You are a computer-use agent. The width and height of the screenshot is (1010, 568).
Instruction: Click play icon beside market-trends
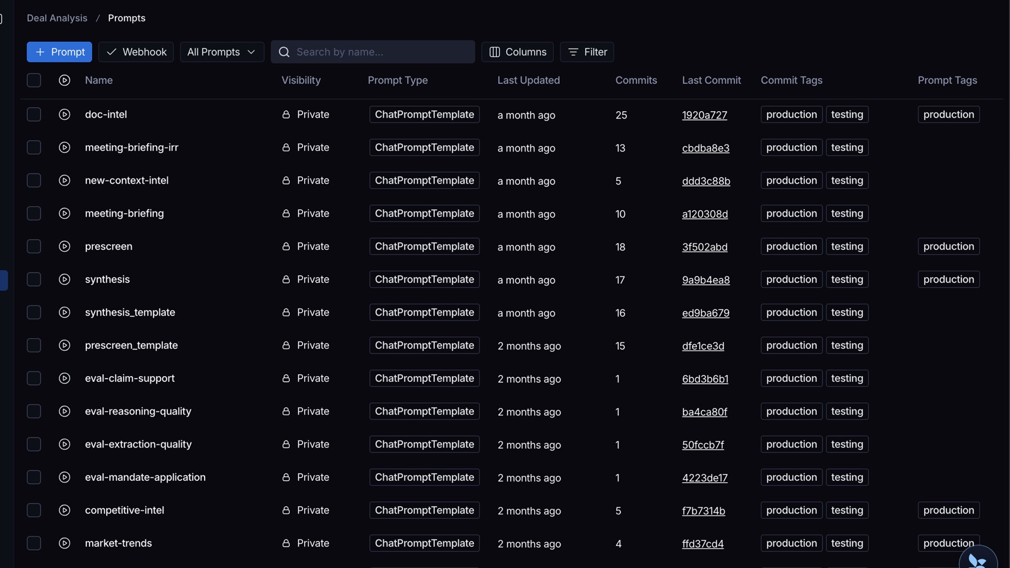pyautogui.click(x=64, y=543)
